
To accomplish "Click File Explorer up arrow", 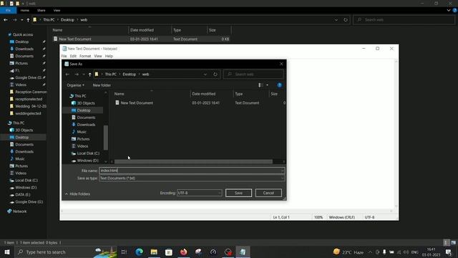I will (x=28, y=20).
